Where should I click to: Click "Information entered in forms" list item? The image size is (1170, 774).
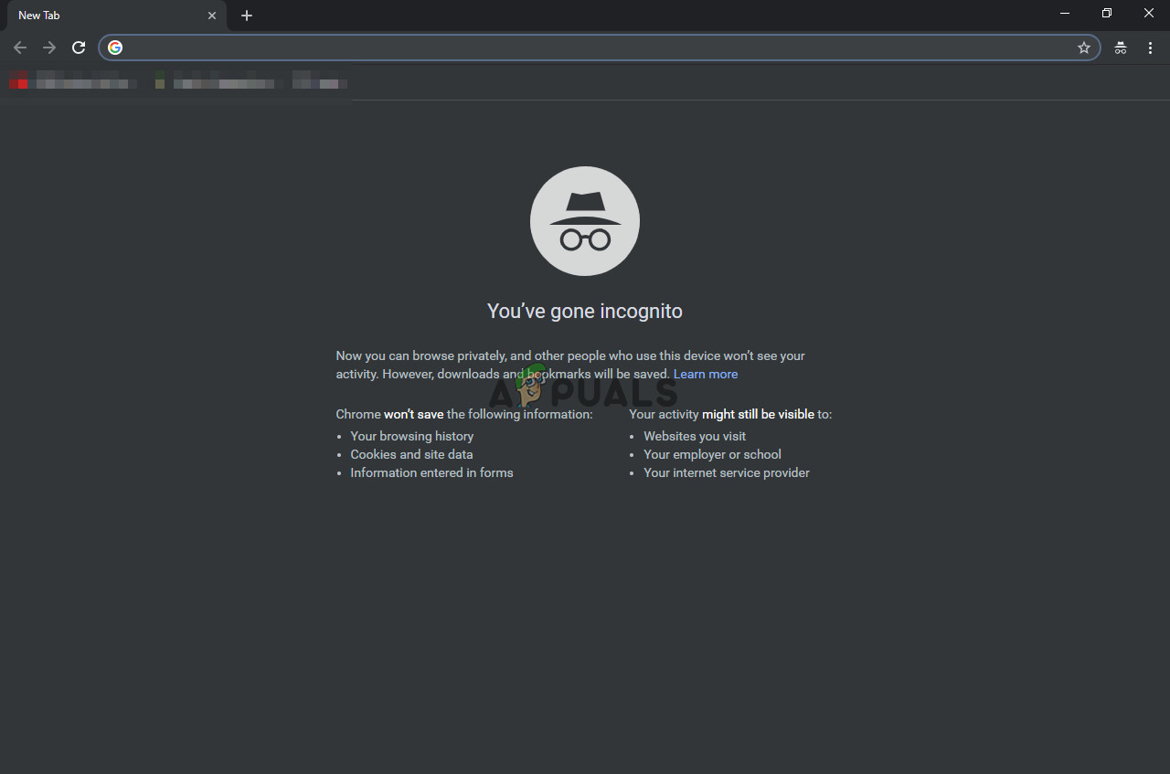(431, 472)
